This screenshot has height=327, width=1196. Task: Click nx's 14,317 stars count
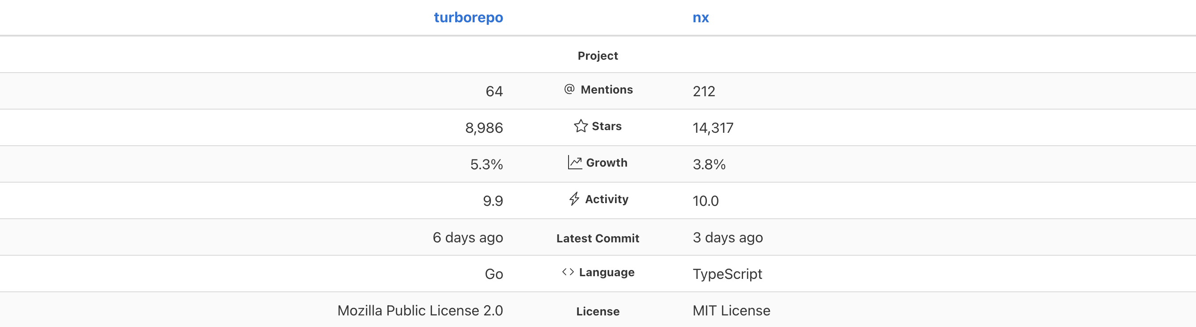713,128
